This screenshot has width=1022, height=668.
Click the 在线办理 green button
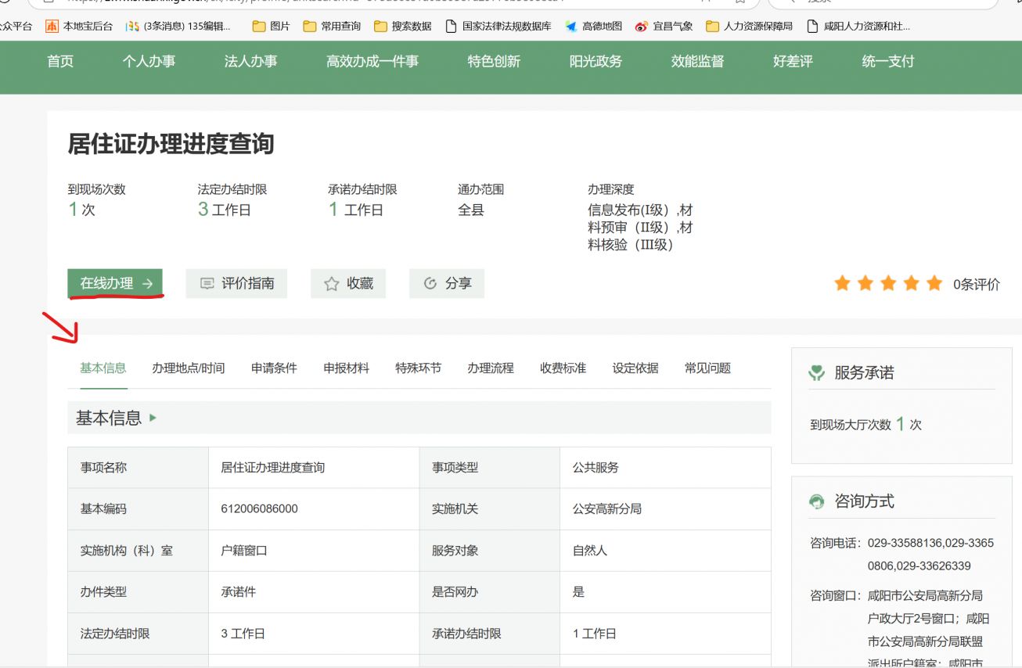click(116, 283)
